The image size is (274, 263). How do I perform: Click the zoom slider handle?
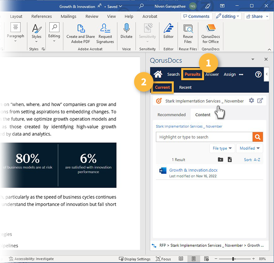click(233, 259)
